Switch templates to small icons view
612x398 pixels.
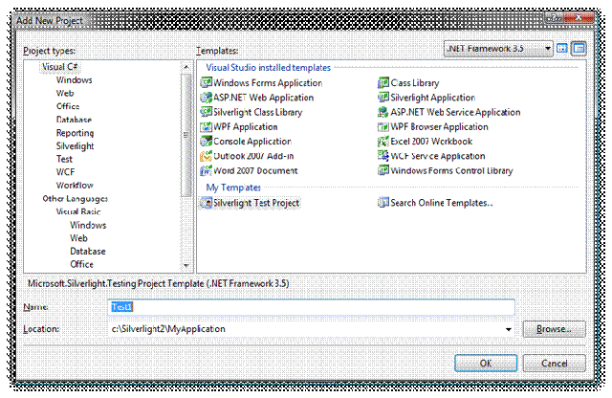click(579, 49)
